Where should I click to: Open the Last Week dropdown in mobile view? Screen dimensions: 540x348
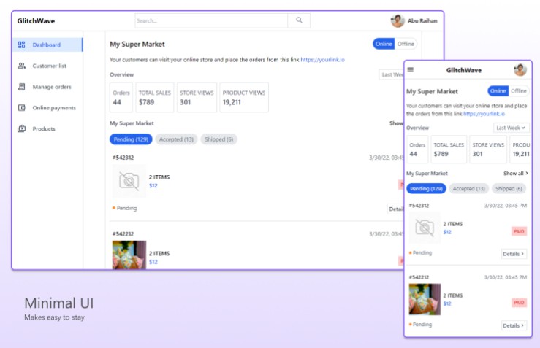[512, 128]
